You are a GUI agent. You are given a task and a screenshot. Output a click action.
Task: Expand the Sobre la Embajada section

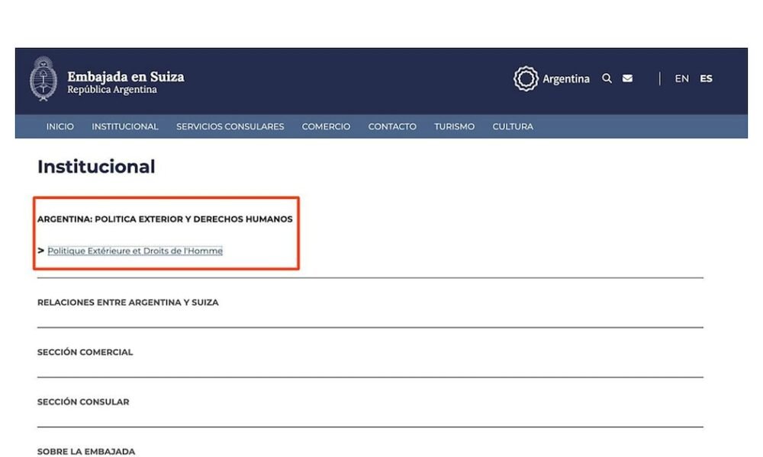[86, 451]
